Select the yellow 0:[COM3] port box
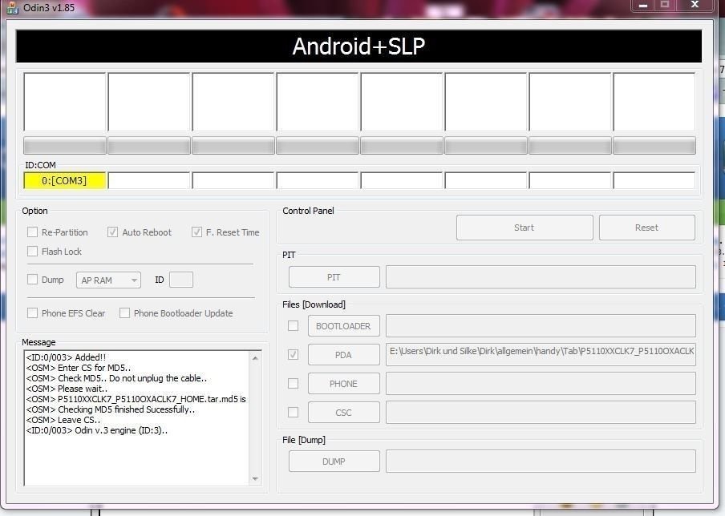 click(x=65, y=180)
